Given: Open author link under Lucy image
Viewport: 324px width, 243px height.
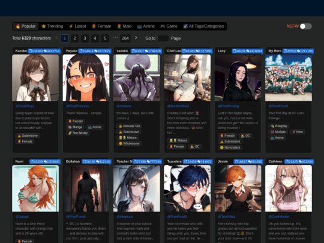Looking at the screenshot, I should tap(229, 106).
